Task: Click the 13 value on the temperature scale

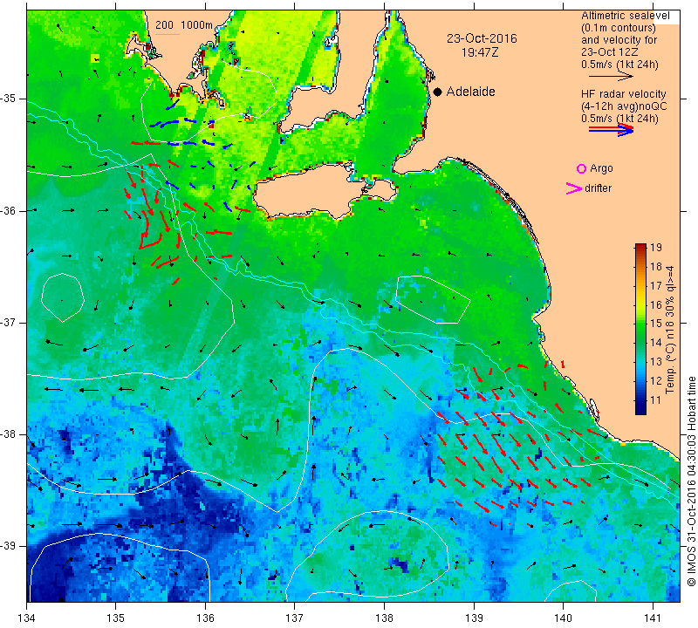Action: click(x=656, y=362)
